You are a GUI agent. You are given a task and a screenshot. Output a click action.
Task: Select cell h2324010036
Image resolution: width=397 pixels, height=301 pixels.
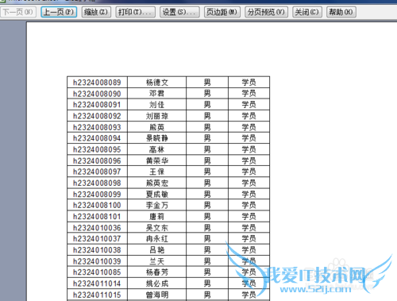coord(97,228)
